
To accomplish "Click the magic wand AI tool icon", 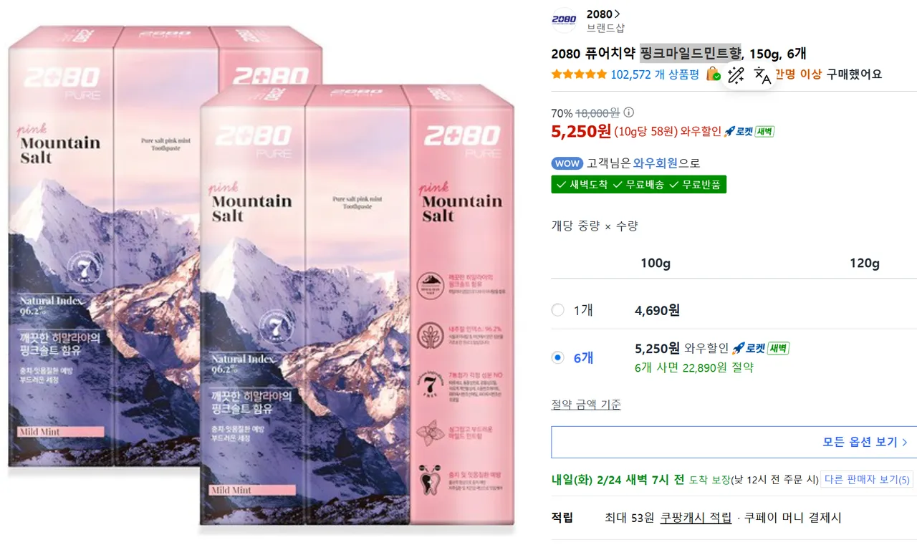I will 736,75.
